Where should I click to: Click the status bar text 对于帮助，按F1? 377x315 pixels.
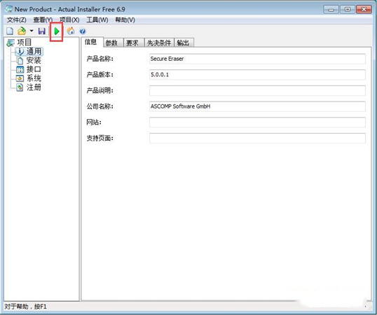pyautogui.click(x=25, y=307)
